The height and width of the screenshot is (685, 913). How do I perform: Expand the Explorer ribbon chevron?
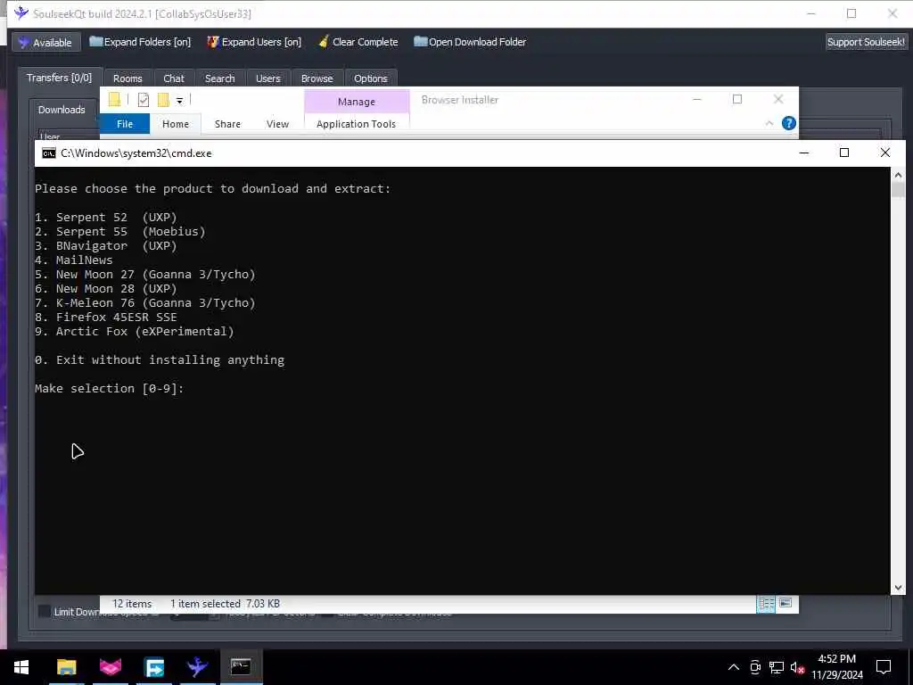point(769,123)
